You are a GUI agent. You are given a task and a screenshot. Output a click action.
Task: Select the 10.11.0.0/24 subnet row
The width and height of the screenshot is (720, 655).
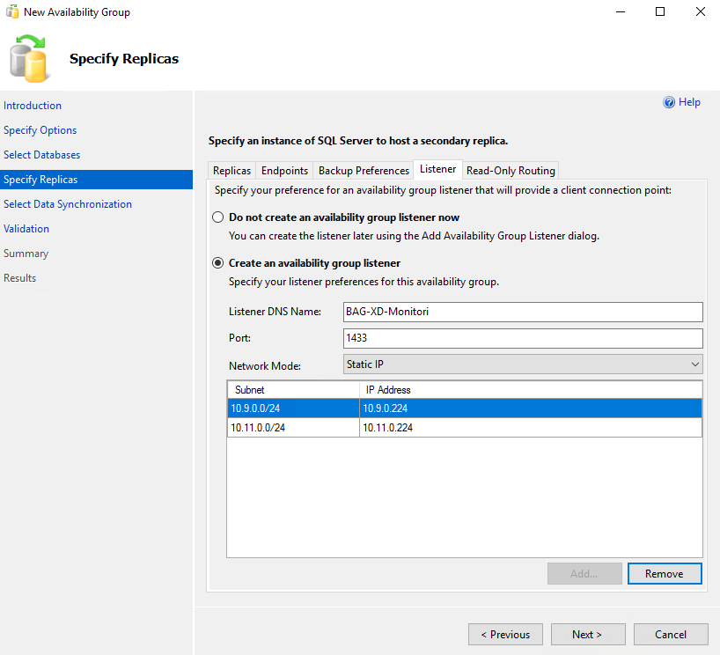[465, 428]
